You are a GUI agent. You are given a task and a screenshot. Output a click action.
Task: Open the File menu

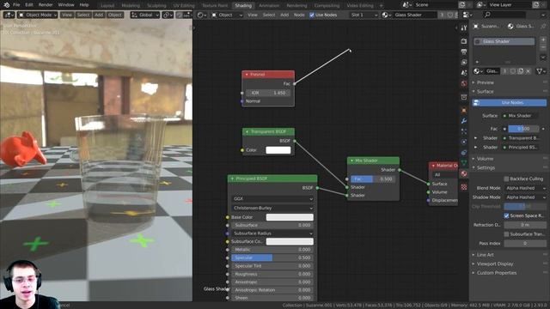(x=16, y=5)
